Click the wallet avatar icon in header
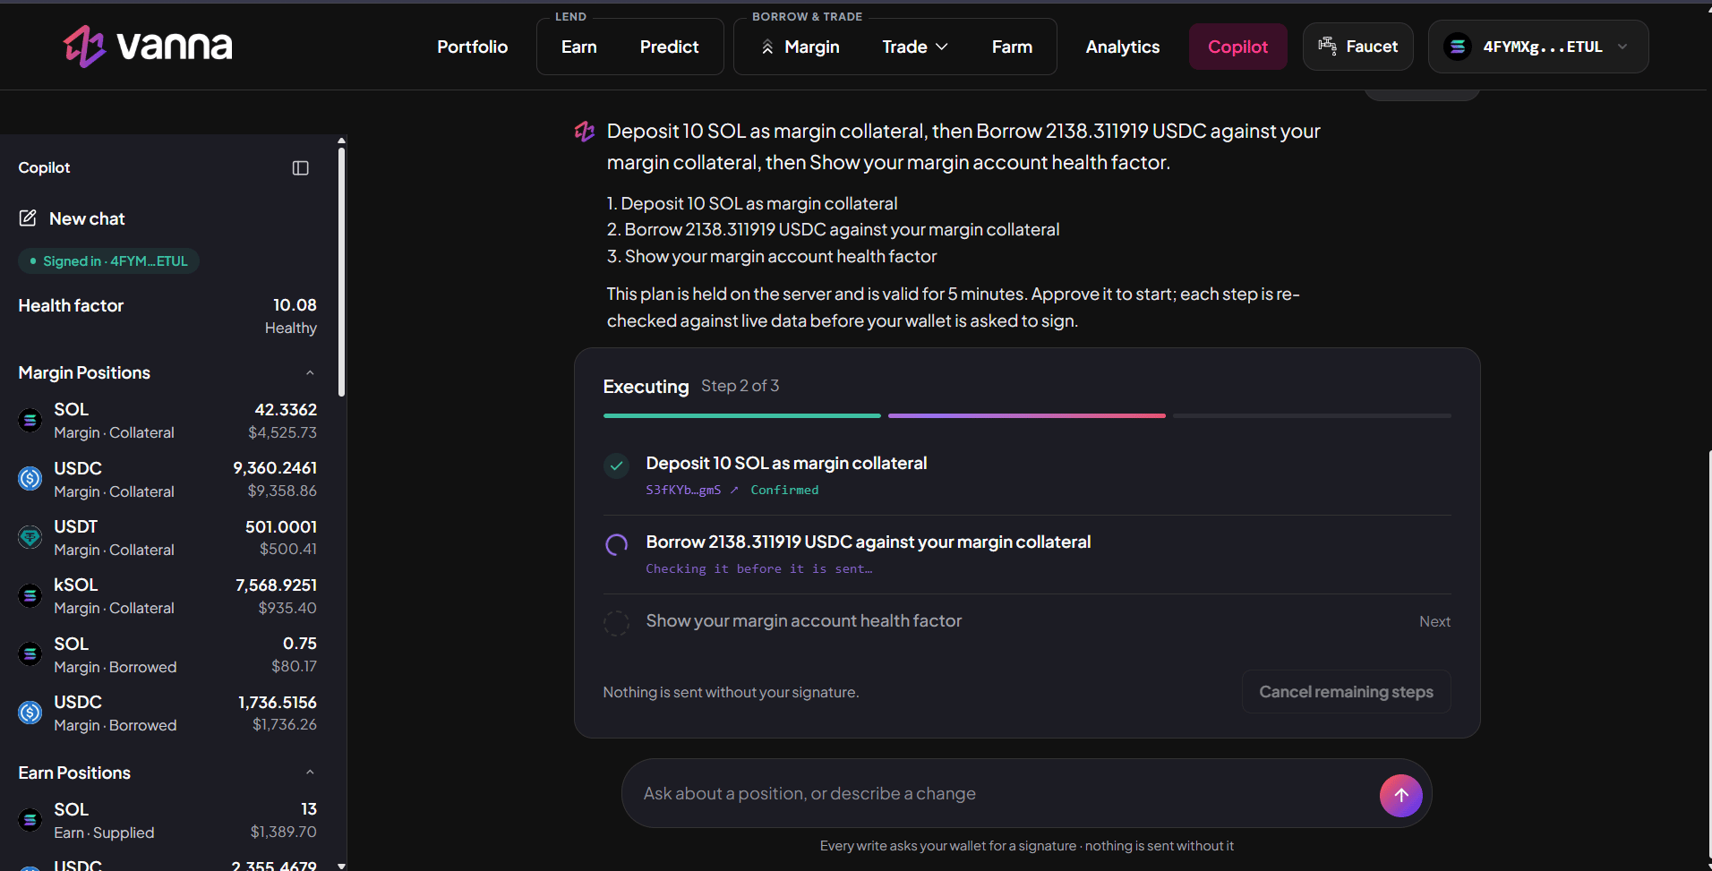 pyautogui.click(x=1458, y=47)
